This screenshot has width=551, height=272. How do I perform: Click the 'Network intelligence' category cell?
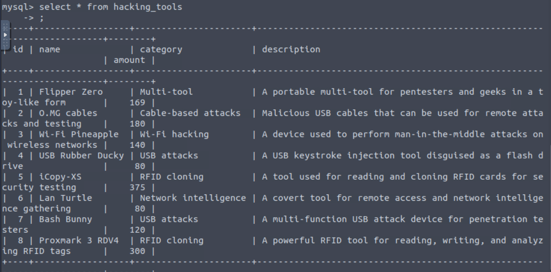coord(193,198)
